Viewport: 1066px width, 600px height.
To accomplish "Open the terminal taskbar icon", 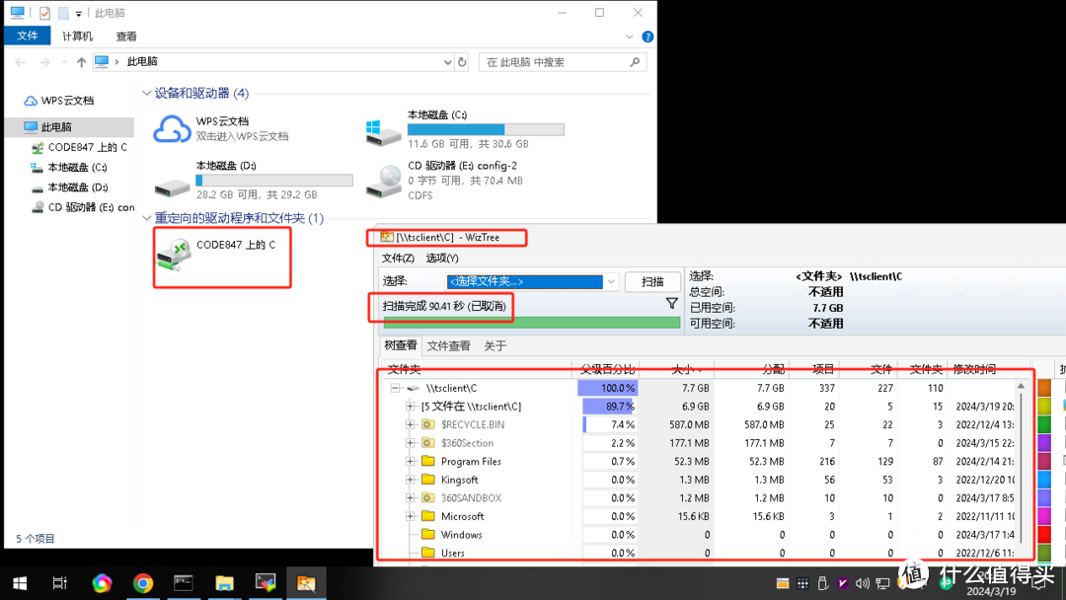I will click(184, 583).
